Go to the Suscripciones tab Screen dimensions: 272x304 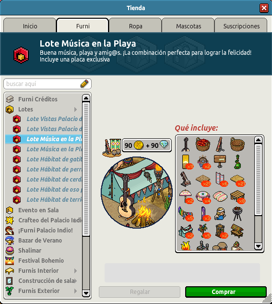(241, 26)
